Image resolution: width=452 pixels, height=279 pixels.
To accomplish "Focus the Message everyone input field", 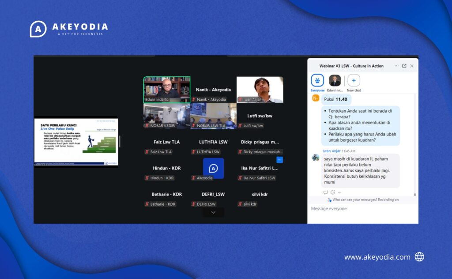I will point(362,209).
